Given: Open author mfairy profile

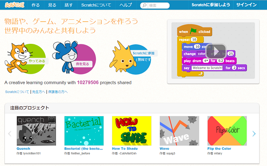Looking at the screenshot, I should (x=218, y=154).
